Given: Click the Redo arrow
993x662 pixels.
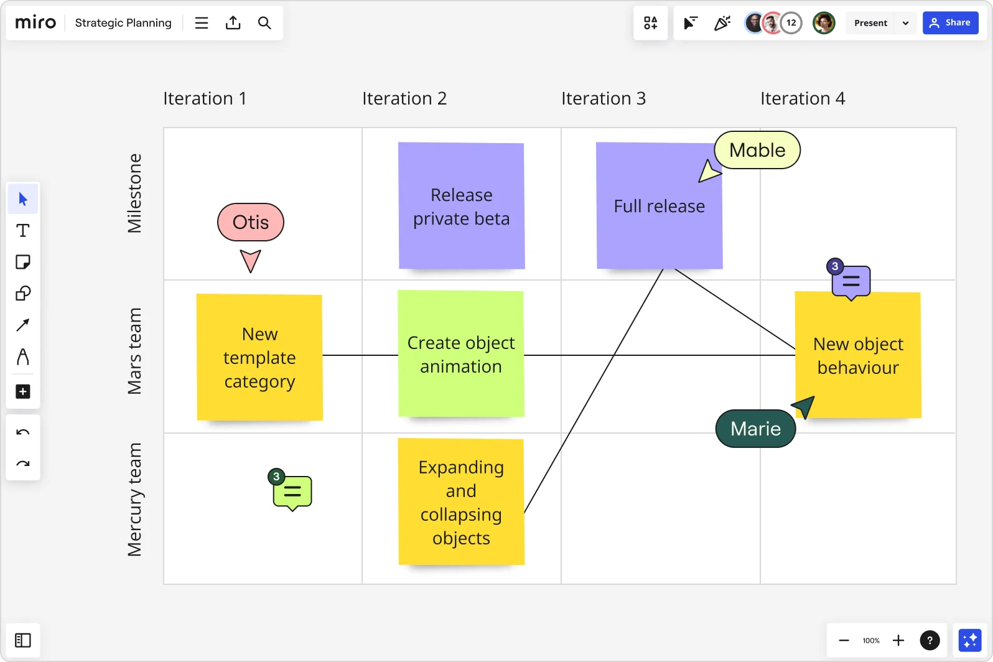Looking at the screenshot, I should click(23, 464).
